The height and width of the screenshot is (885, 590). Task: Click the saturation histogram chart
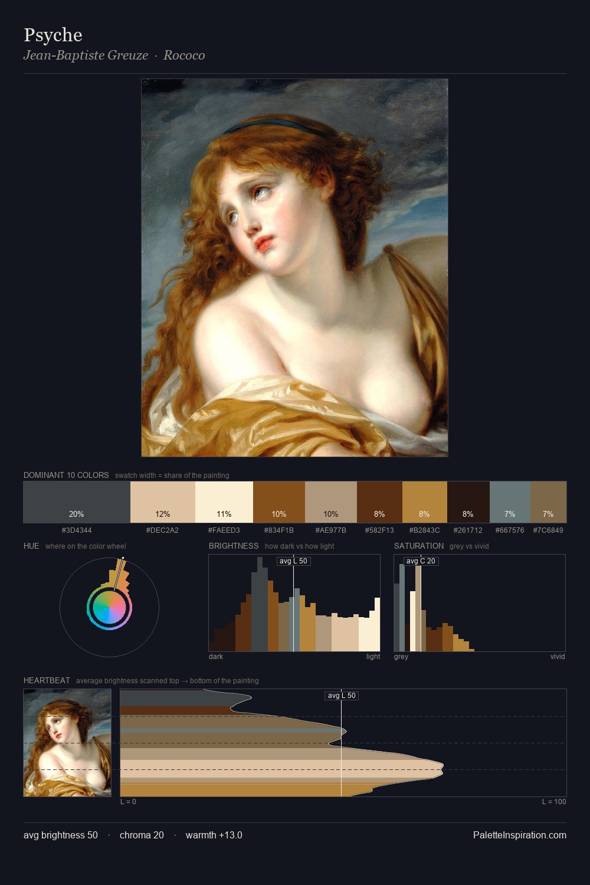tap(480, 603)
